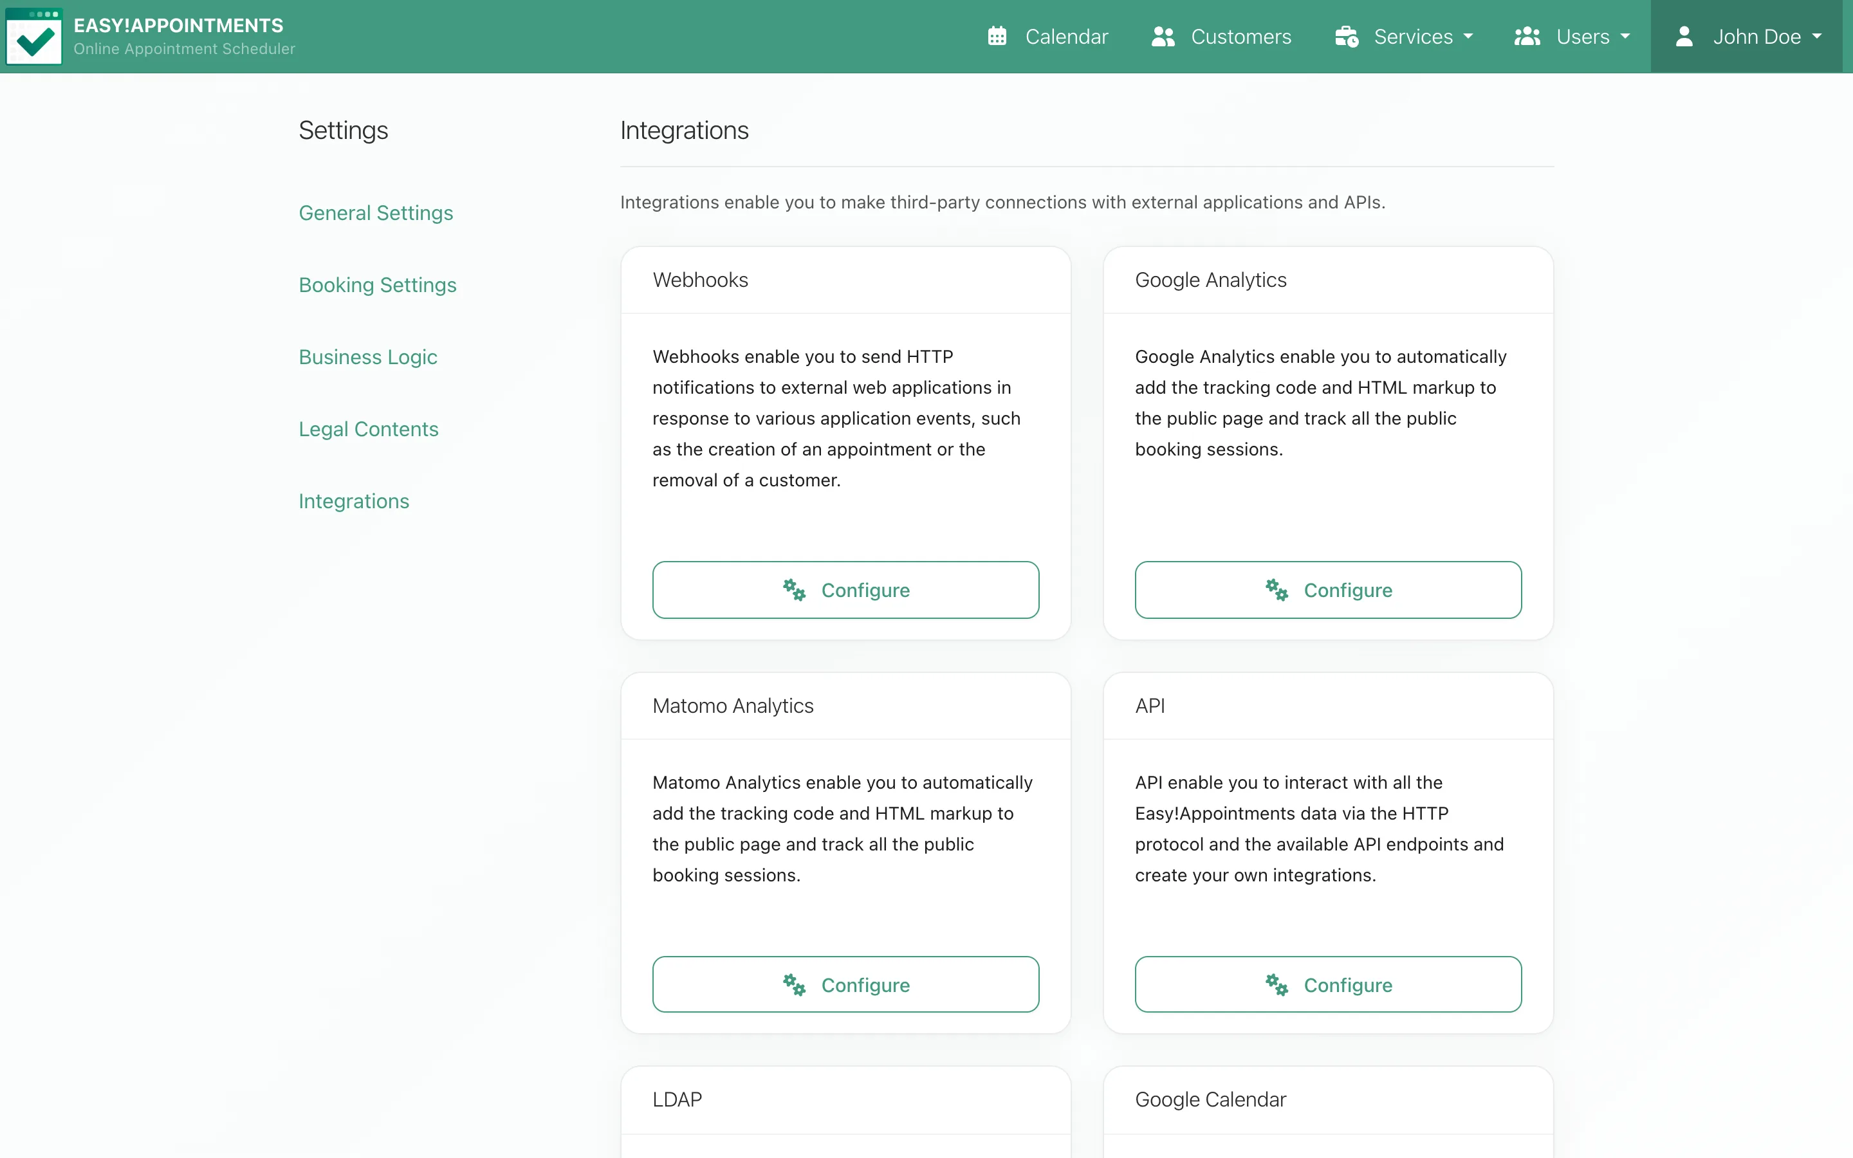Click the Integrations page heading
This screenshot has width=1853, height=1158.
684,130
